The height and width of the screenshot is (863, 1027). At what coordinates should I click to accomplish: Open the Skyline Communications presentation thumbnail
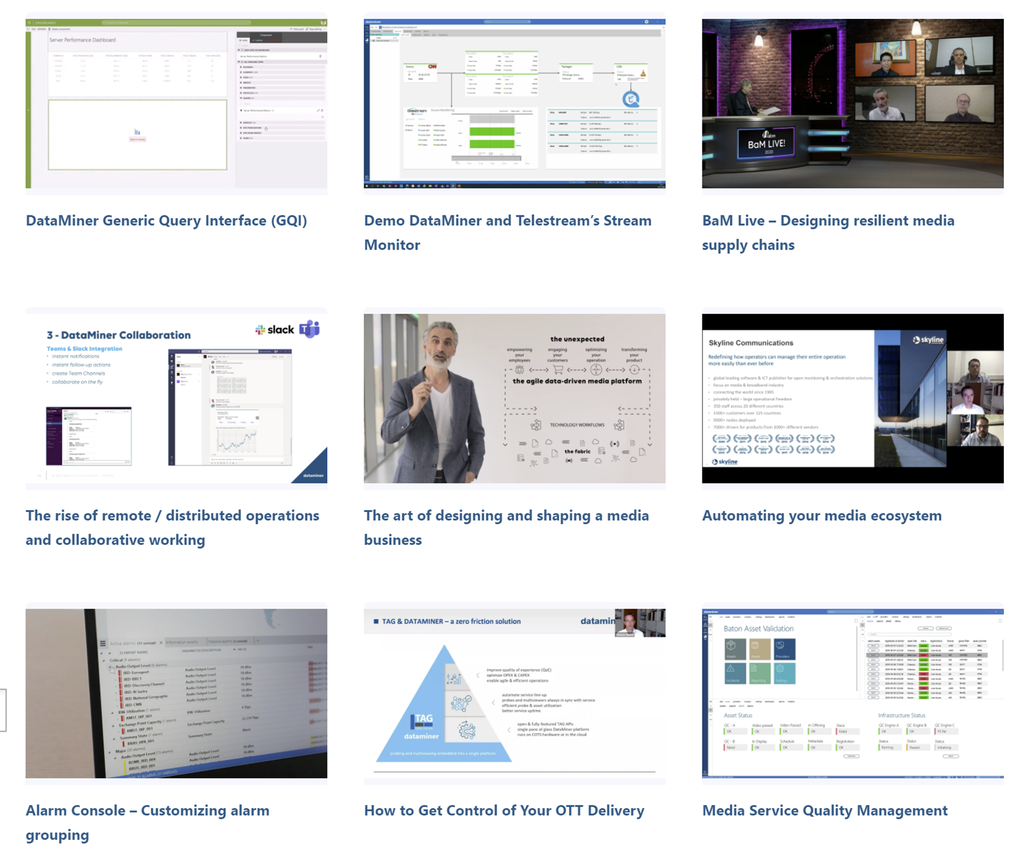pyautogui.click(x=852, y=399)
